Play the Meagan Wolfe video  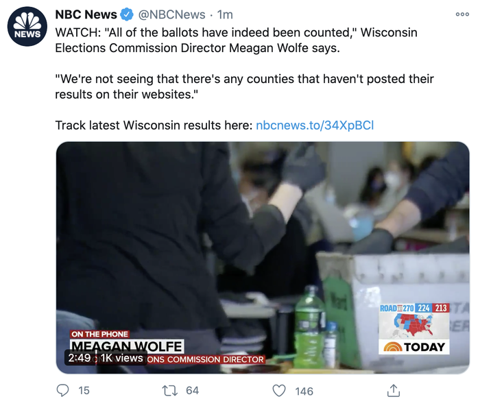point(263,257)
